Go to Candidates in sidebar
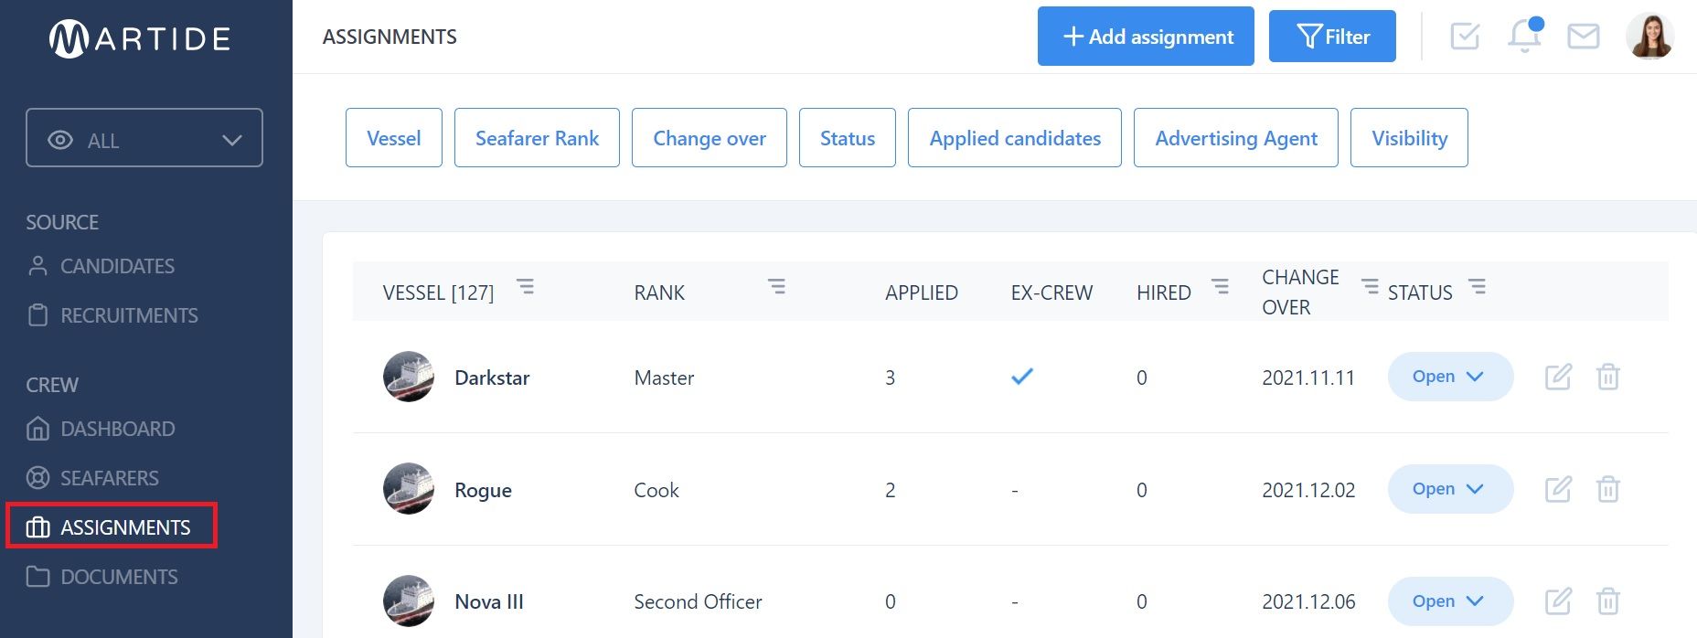 pos(101,266)
